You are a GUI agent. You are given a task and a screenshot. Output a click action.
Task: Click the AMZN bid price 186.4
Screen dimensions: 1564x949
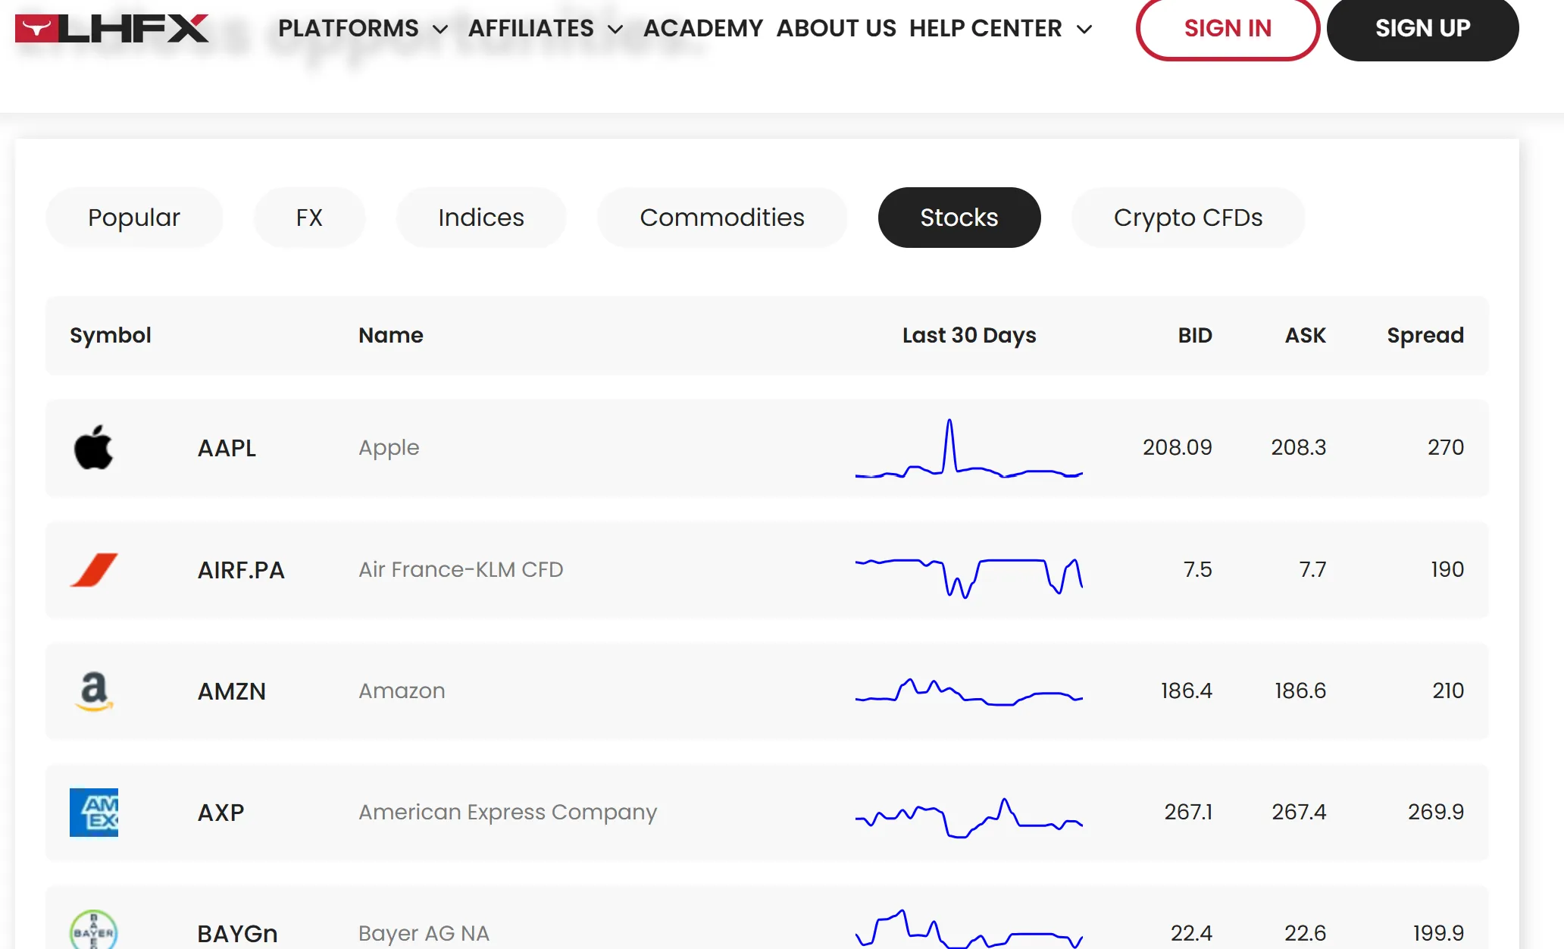click(1187, 691)
